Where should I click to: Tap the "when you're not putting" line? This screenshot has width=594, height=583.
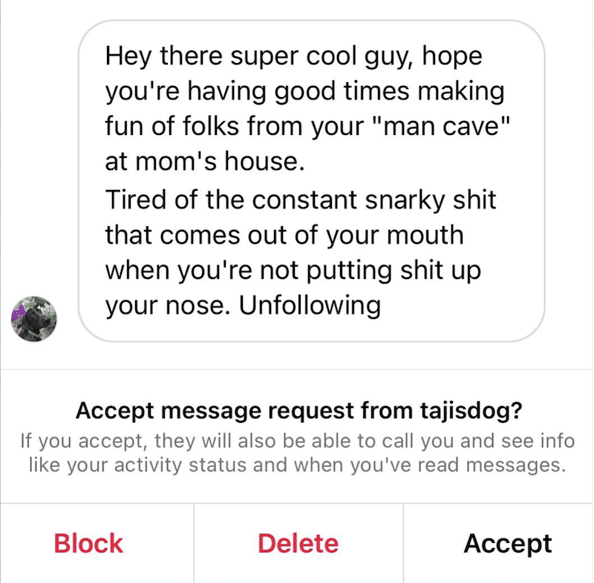click(293, 271)
